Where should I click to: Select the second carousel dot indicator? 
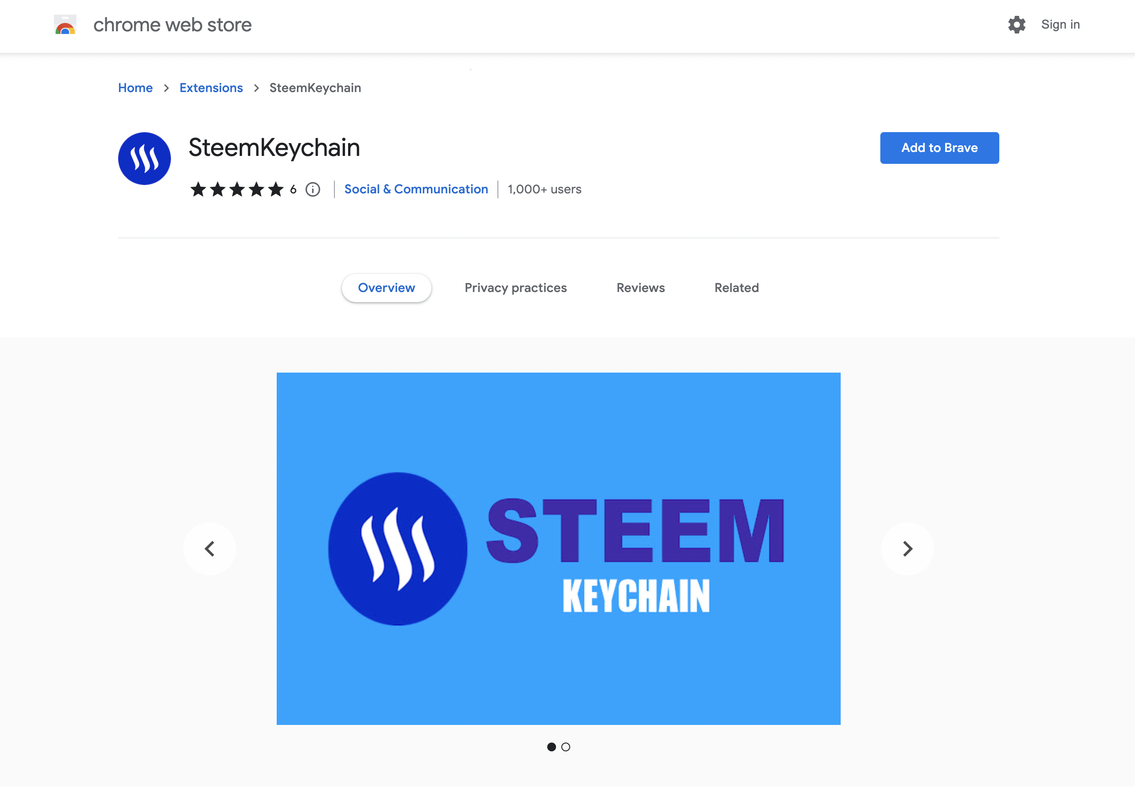point(566,747)
